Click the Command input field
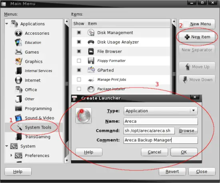Image resolution: width=220 pixels, height=183 pixels. coord(149,131)
